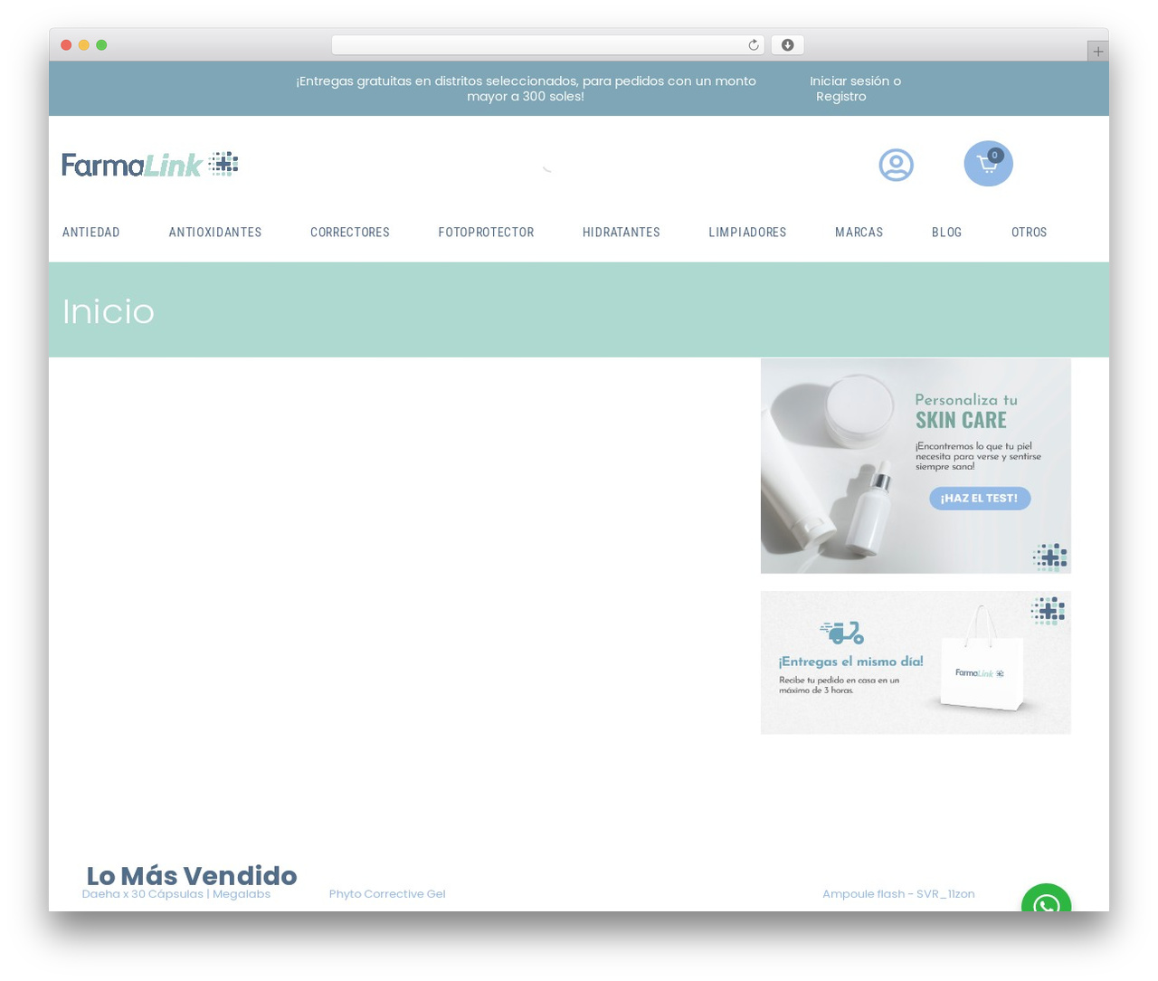1158x981 pixels.
Task: Add a new browser tab
Action: (1097, 52)
